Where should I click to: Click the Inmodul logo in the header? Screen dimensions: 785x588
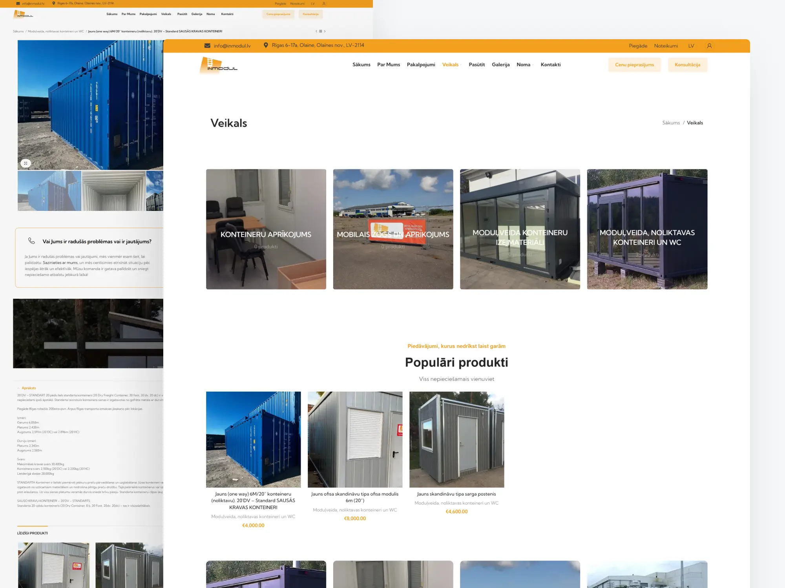(x=218, y=65)
